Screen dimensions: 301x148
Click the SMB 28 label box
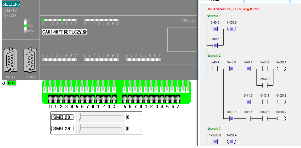pyautogui.click(x=62, y=117)
